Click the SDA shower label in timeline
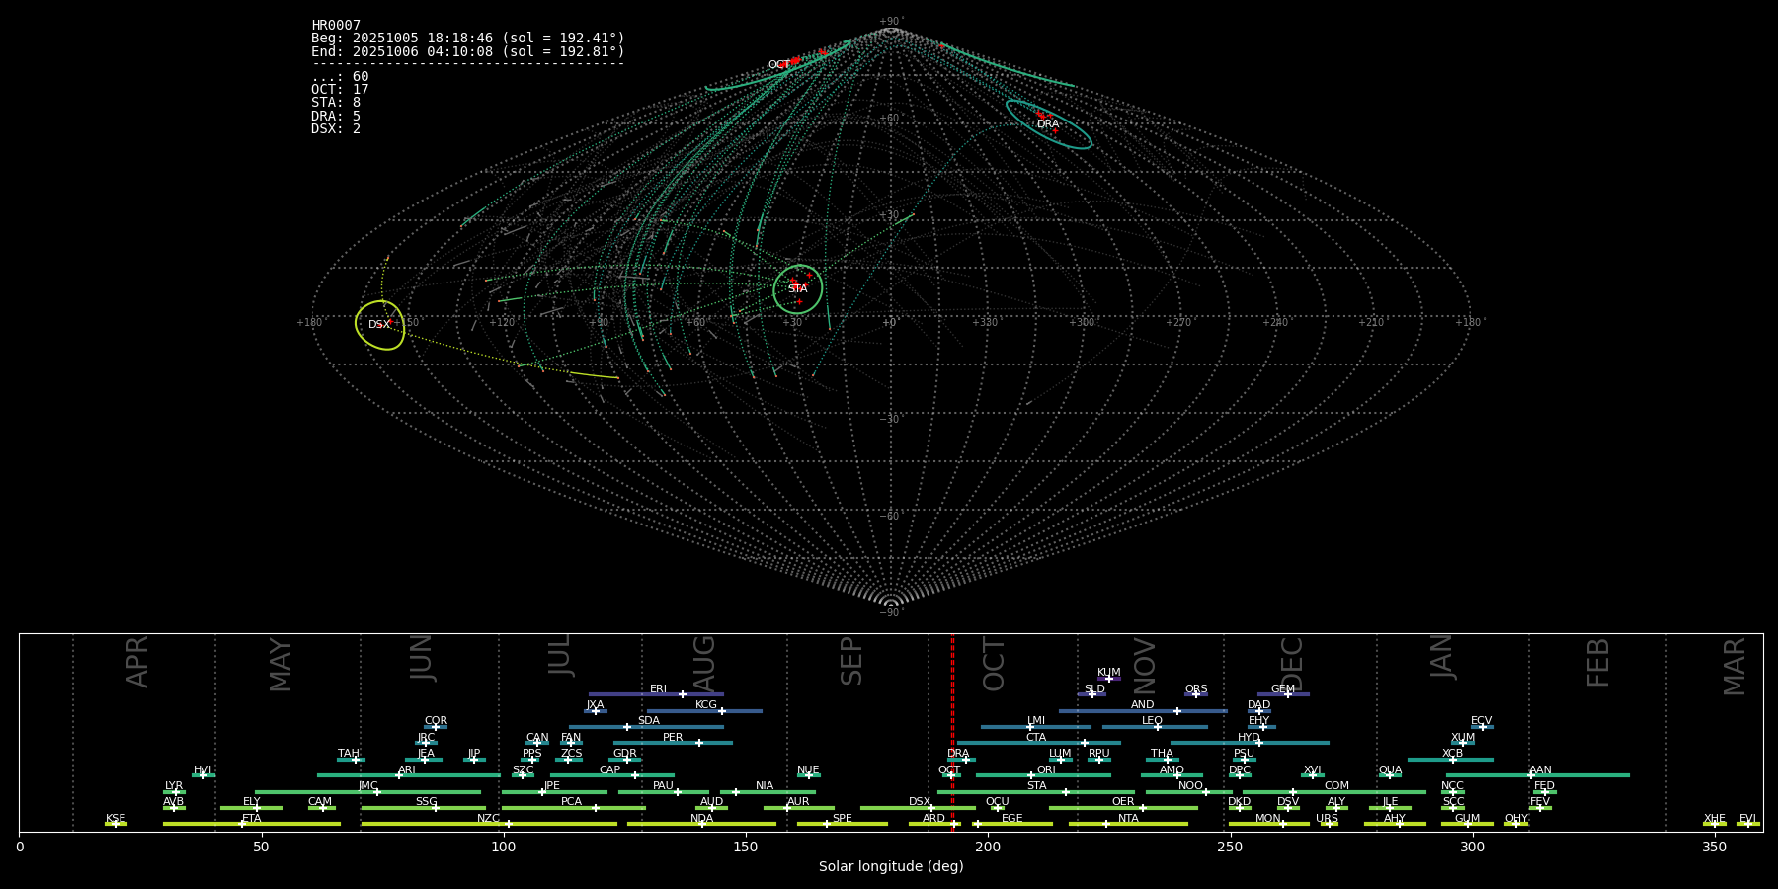 coord(649,721)
